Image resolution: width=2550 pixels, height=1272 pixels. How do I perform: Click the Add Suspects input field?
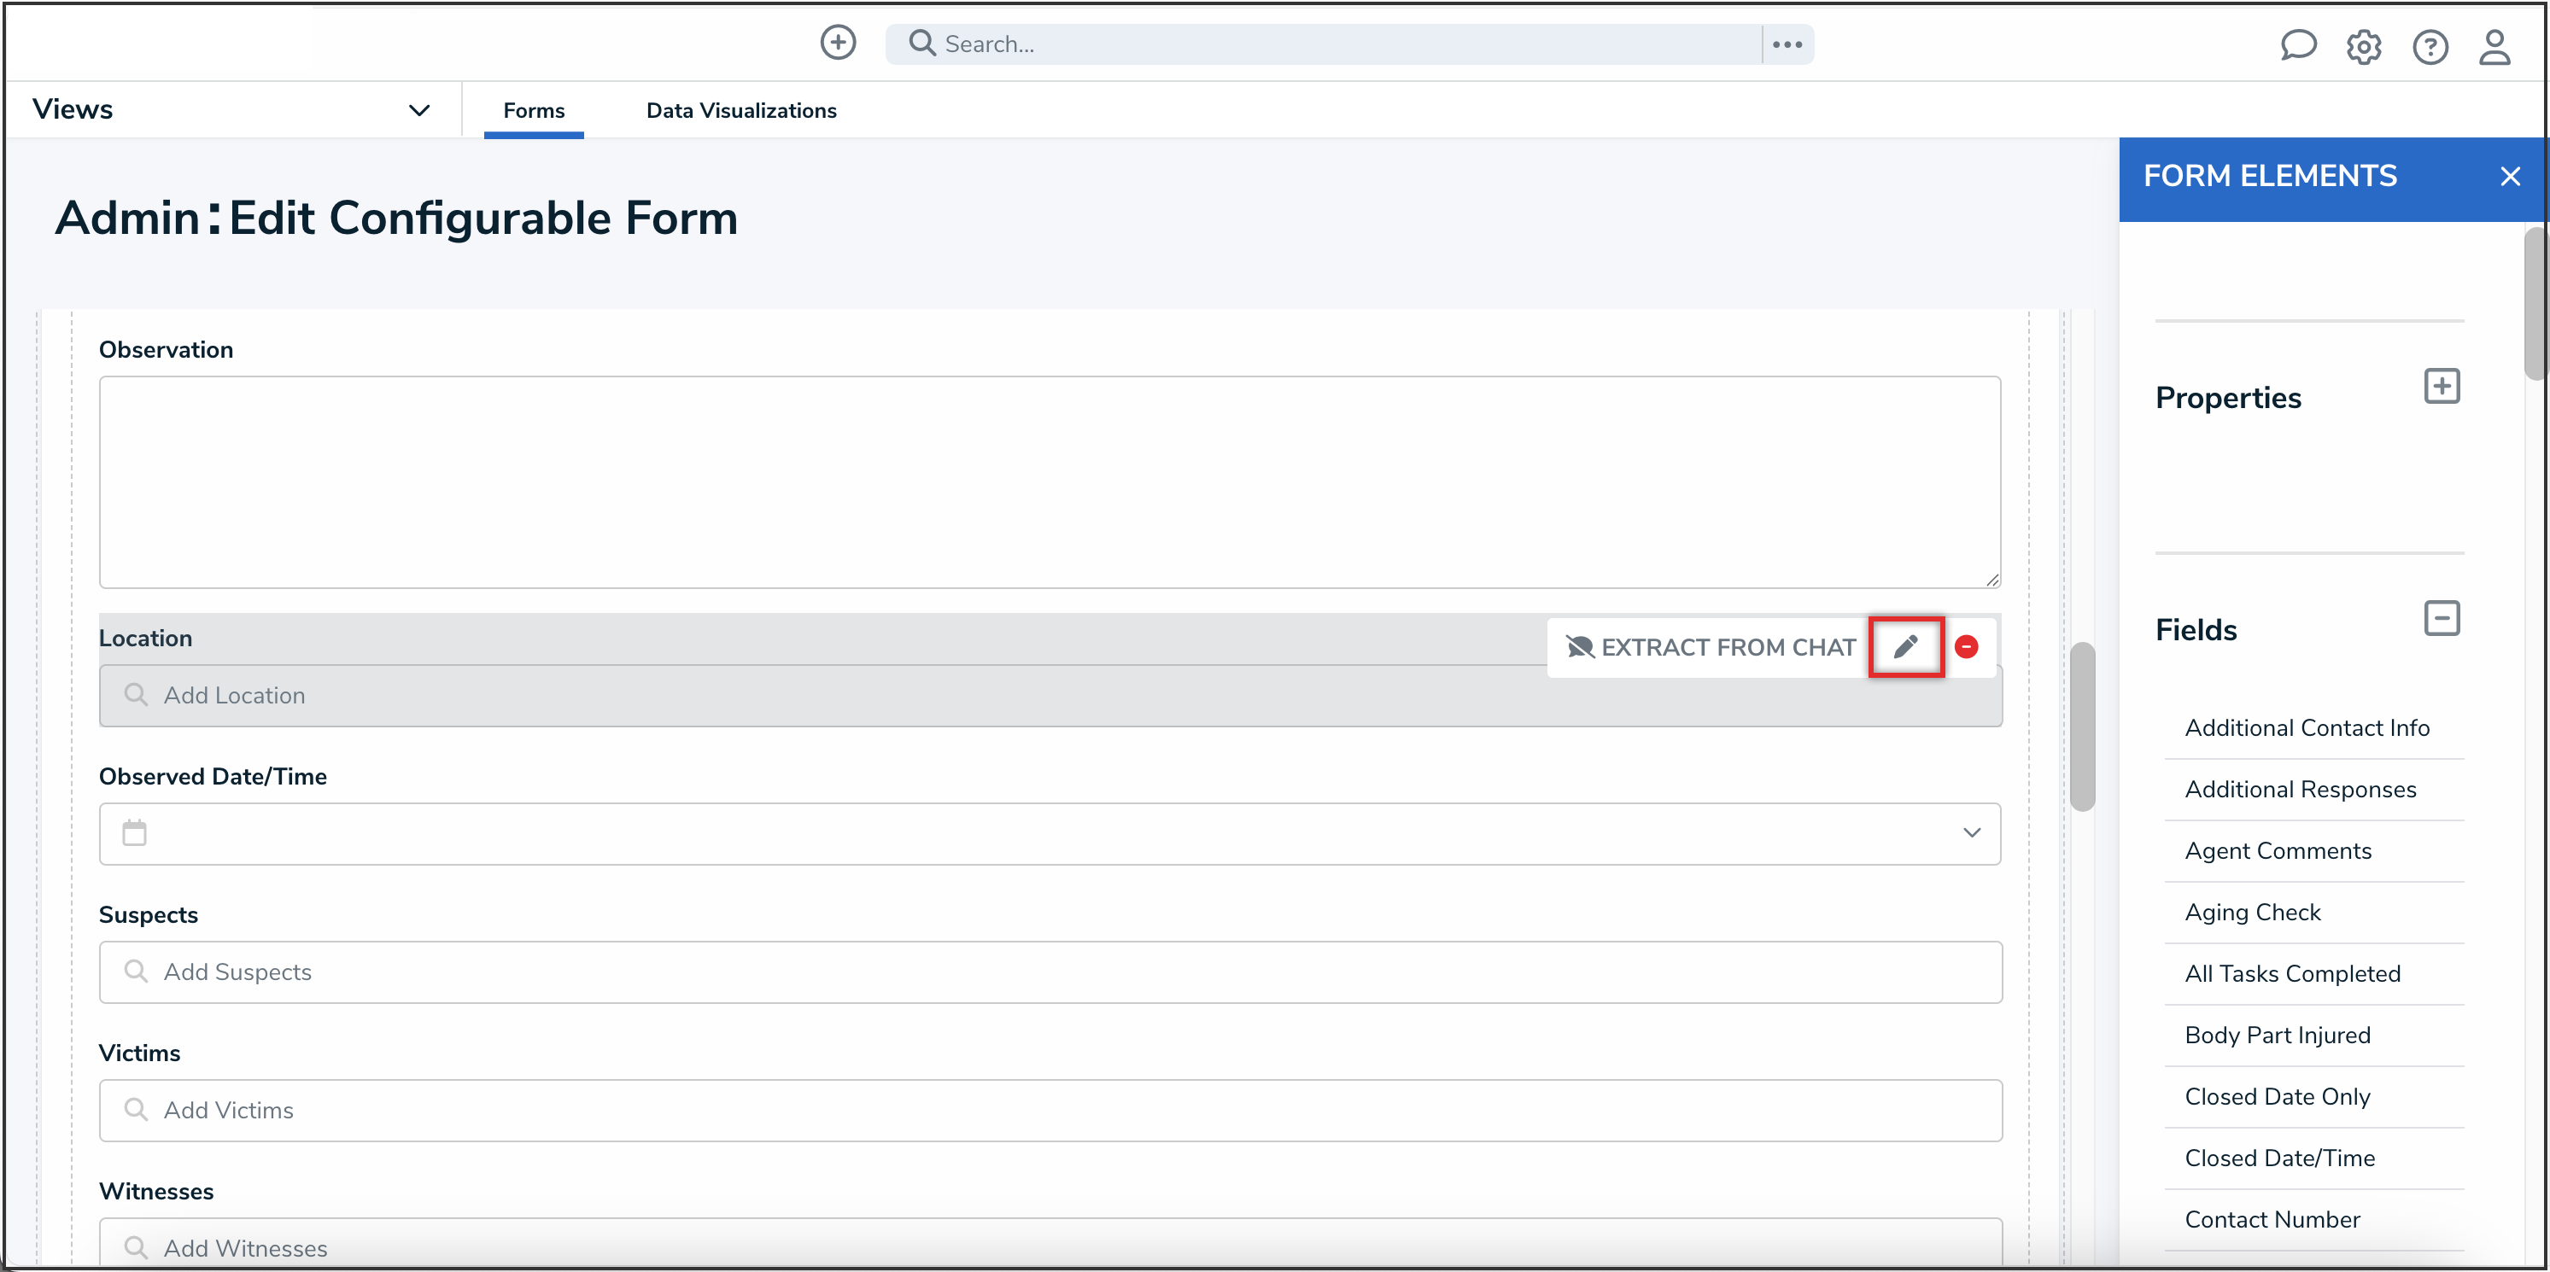[1050, 972]
